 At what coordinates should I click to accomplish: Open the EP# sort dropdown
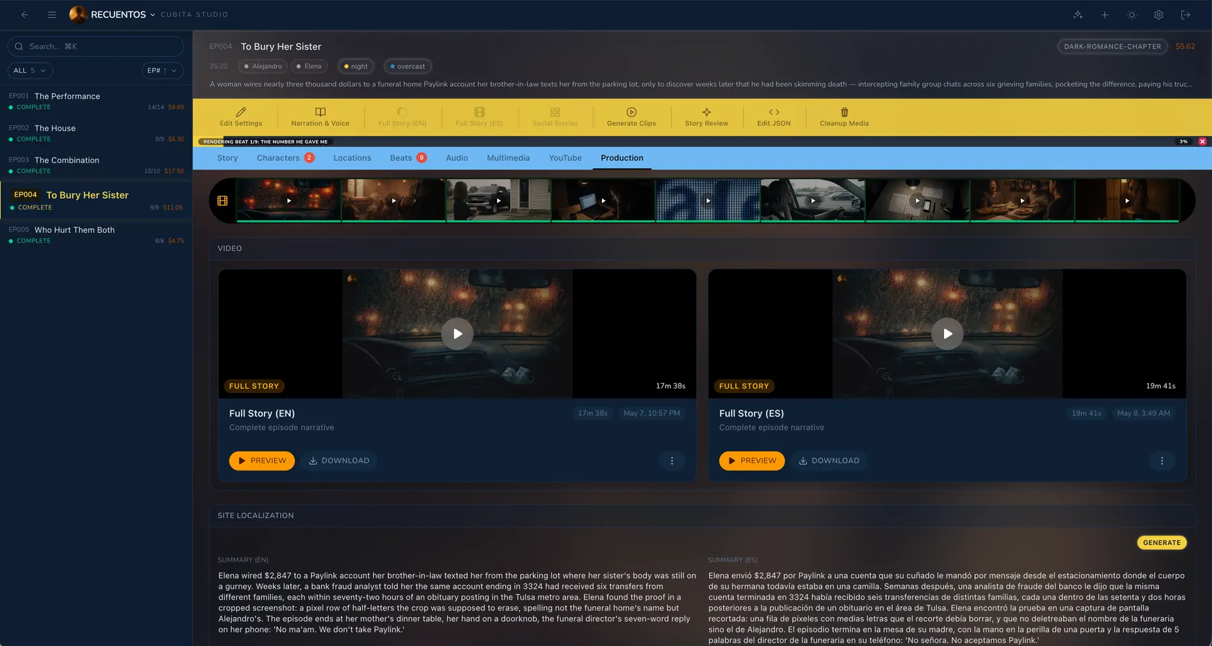163,71
